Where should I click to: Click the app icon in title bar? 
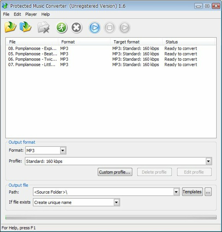[x=5, y=6]
